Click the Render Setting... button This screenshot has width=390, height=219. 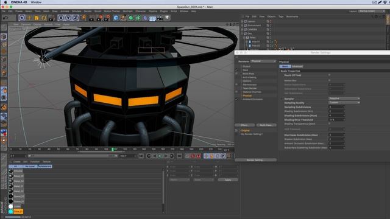click(255, 160)
